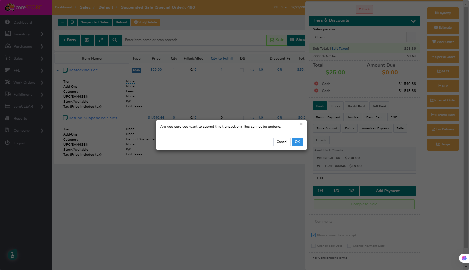Image resolution: width=469 pixels, height=270 pixels.
Task: Click Cancel in the confirmation dialog
Action: (x=282, y=142)
